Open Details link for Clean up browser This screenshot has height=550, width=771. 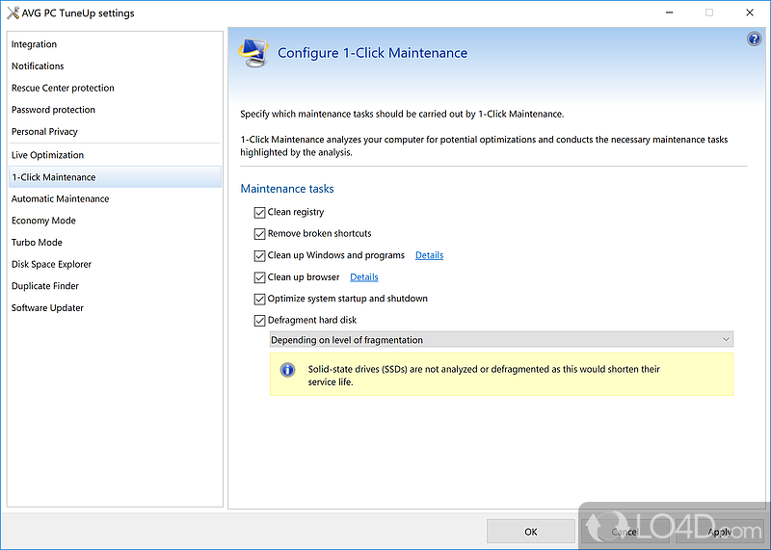(363, 277)
